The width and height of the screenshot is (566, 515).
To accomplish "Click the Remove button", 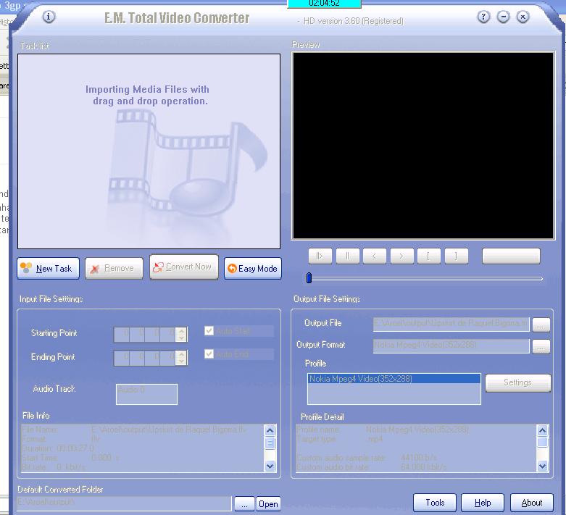I will click(114, 268).
